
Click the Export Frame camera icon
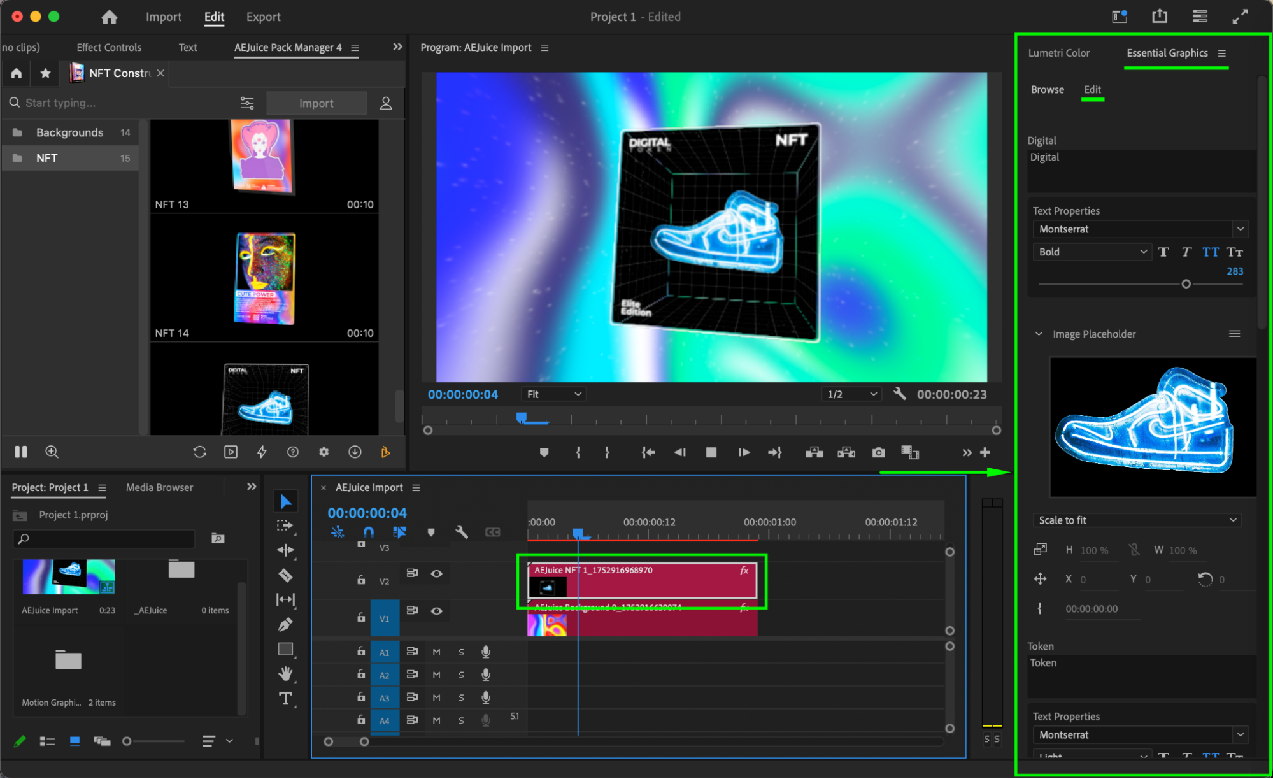point(878,452)
